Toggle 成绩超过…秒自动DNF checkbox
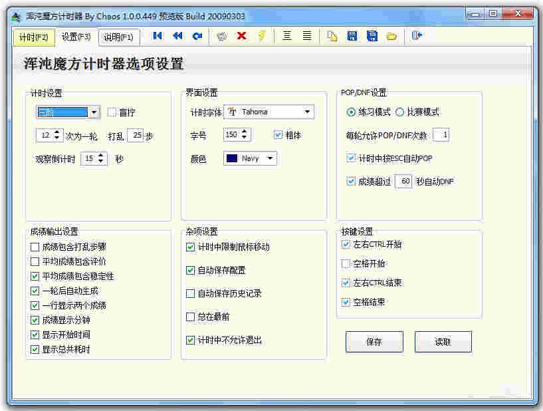 point(351,181)
